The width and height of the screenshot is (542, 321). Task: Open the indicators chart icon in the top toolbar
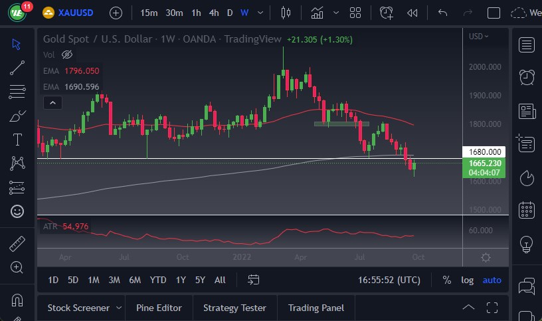tap(317, 13)
